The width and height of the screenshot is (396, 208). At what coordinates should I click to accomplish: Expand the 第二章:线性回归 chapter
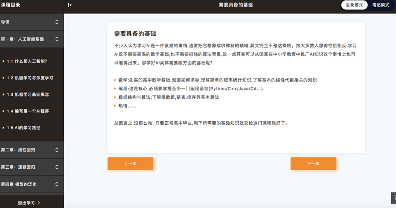click(x=57, y=150)
